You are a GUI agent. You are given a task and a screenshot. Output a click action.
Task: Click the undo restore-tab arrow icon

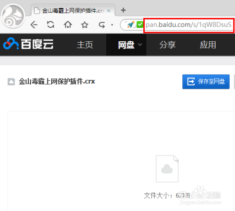[x=102, y=25]
